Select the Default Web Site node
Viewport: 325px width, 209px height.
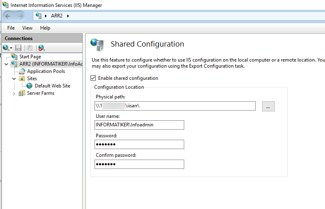pos(52,86)
